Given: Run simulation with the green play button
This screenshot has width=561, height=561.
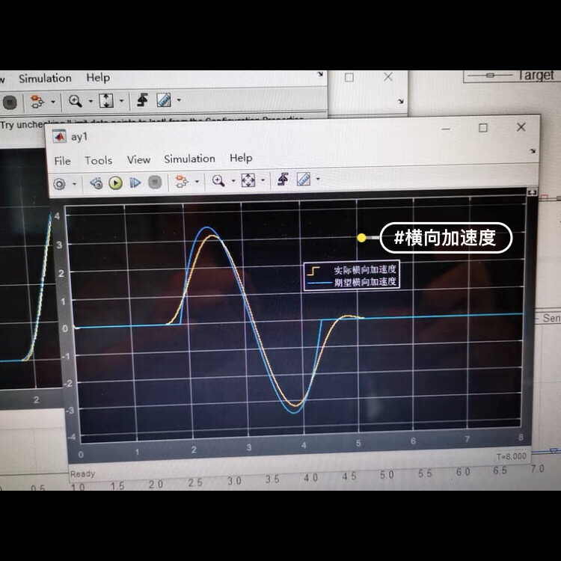Looking at the screenshot, I should pos(115,183).
